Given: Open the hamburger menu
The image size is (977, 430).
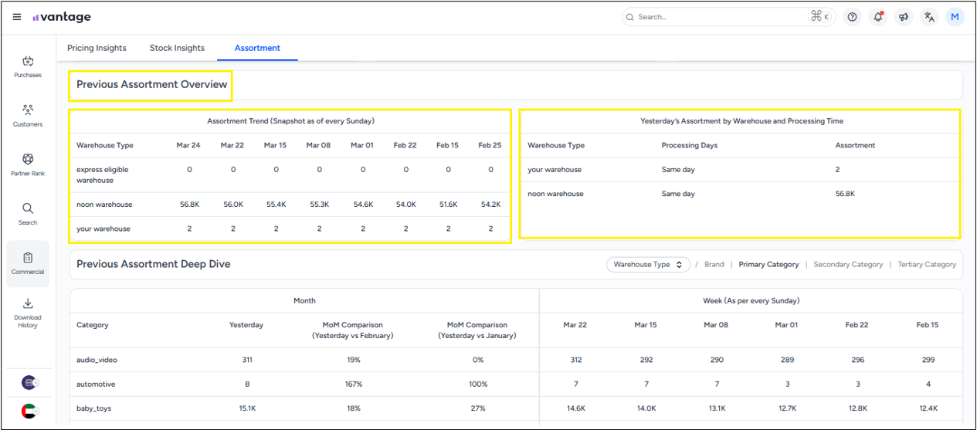Looking at the screenshot, I should pyautogui.click(x=17, y=17).
